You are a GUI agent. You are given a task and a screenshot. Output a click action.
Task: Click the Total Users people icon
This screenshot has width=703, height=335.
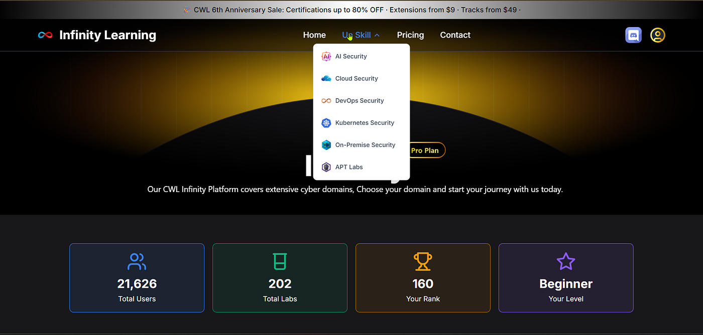[x=137, y=262]
